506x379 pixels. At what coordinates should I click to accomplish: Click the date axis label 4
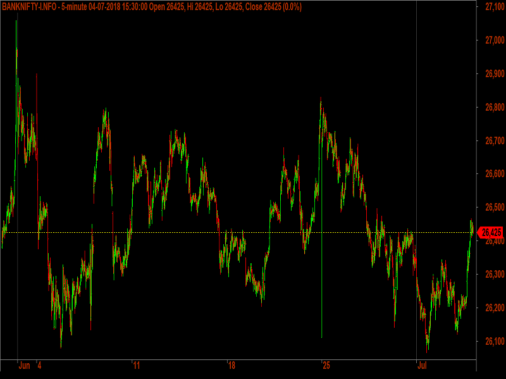pyautogui.click(x=39, y=366)
